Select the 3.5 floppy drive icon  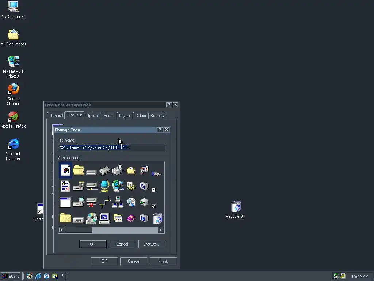click(x=79, y=202)
